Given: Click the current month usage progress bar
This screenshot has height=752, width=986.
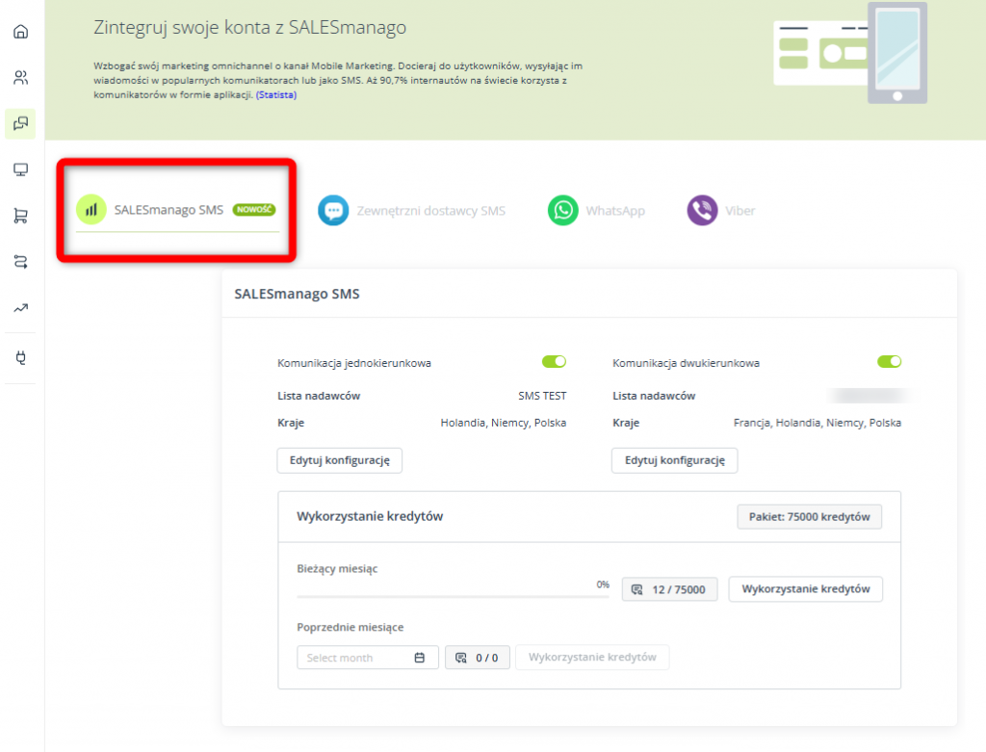Looking at the screenshot, I should [x=453, y=596].
